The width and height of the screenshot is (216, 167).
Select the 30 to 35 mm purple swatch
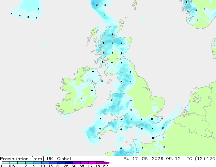(77, 163)
